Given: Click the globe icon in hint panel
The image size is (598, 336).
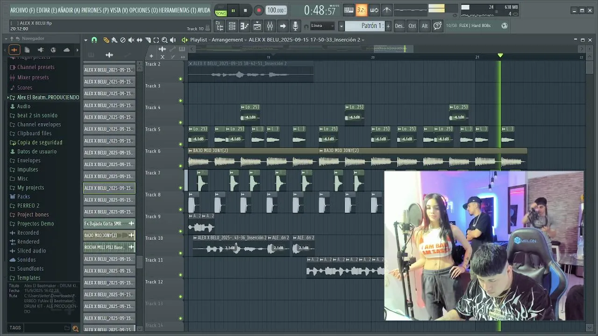Looking at the screenshot, I should coord(504,26).
